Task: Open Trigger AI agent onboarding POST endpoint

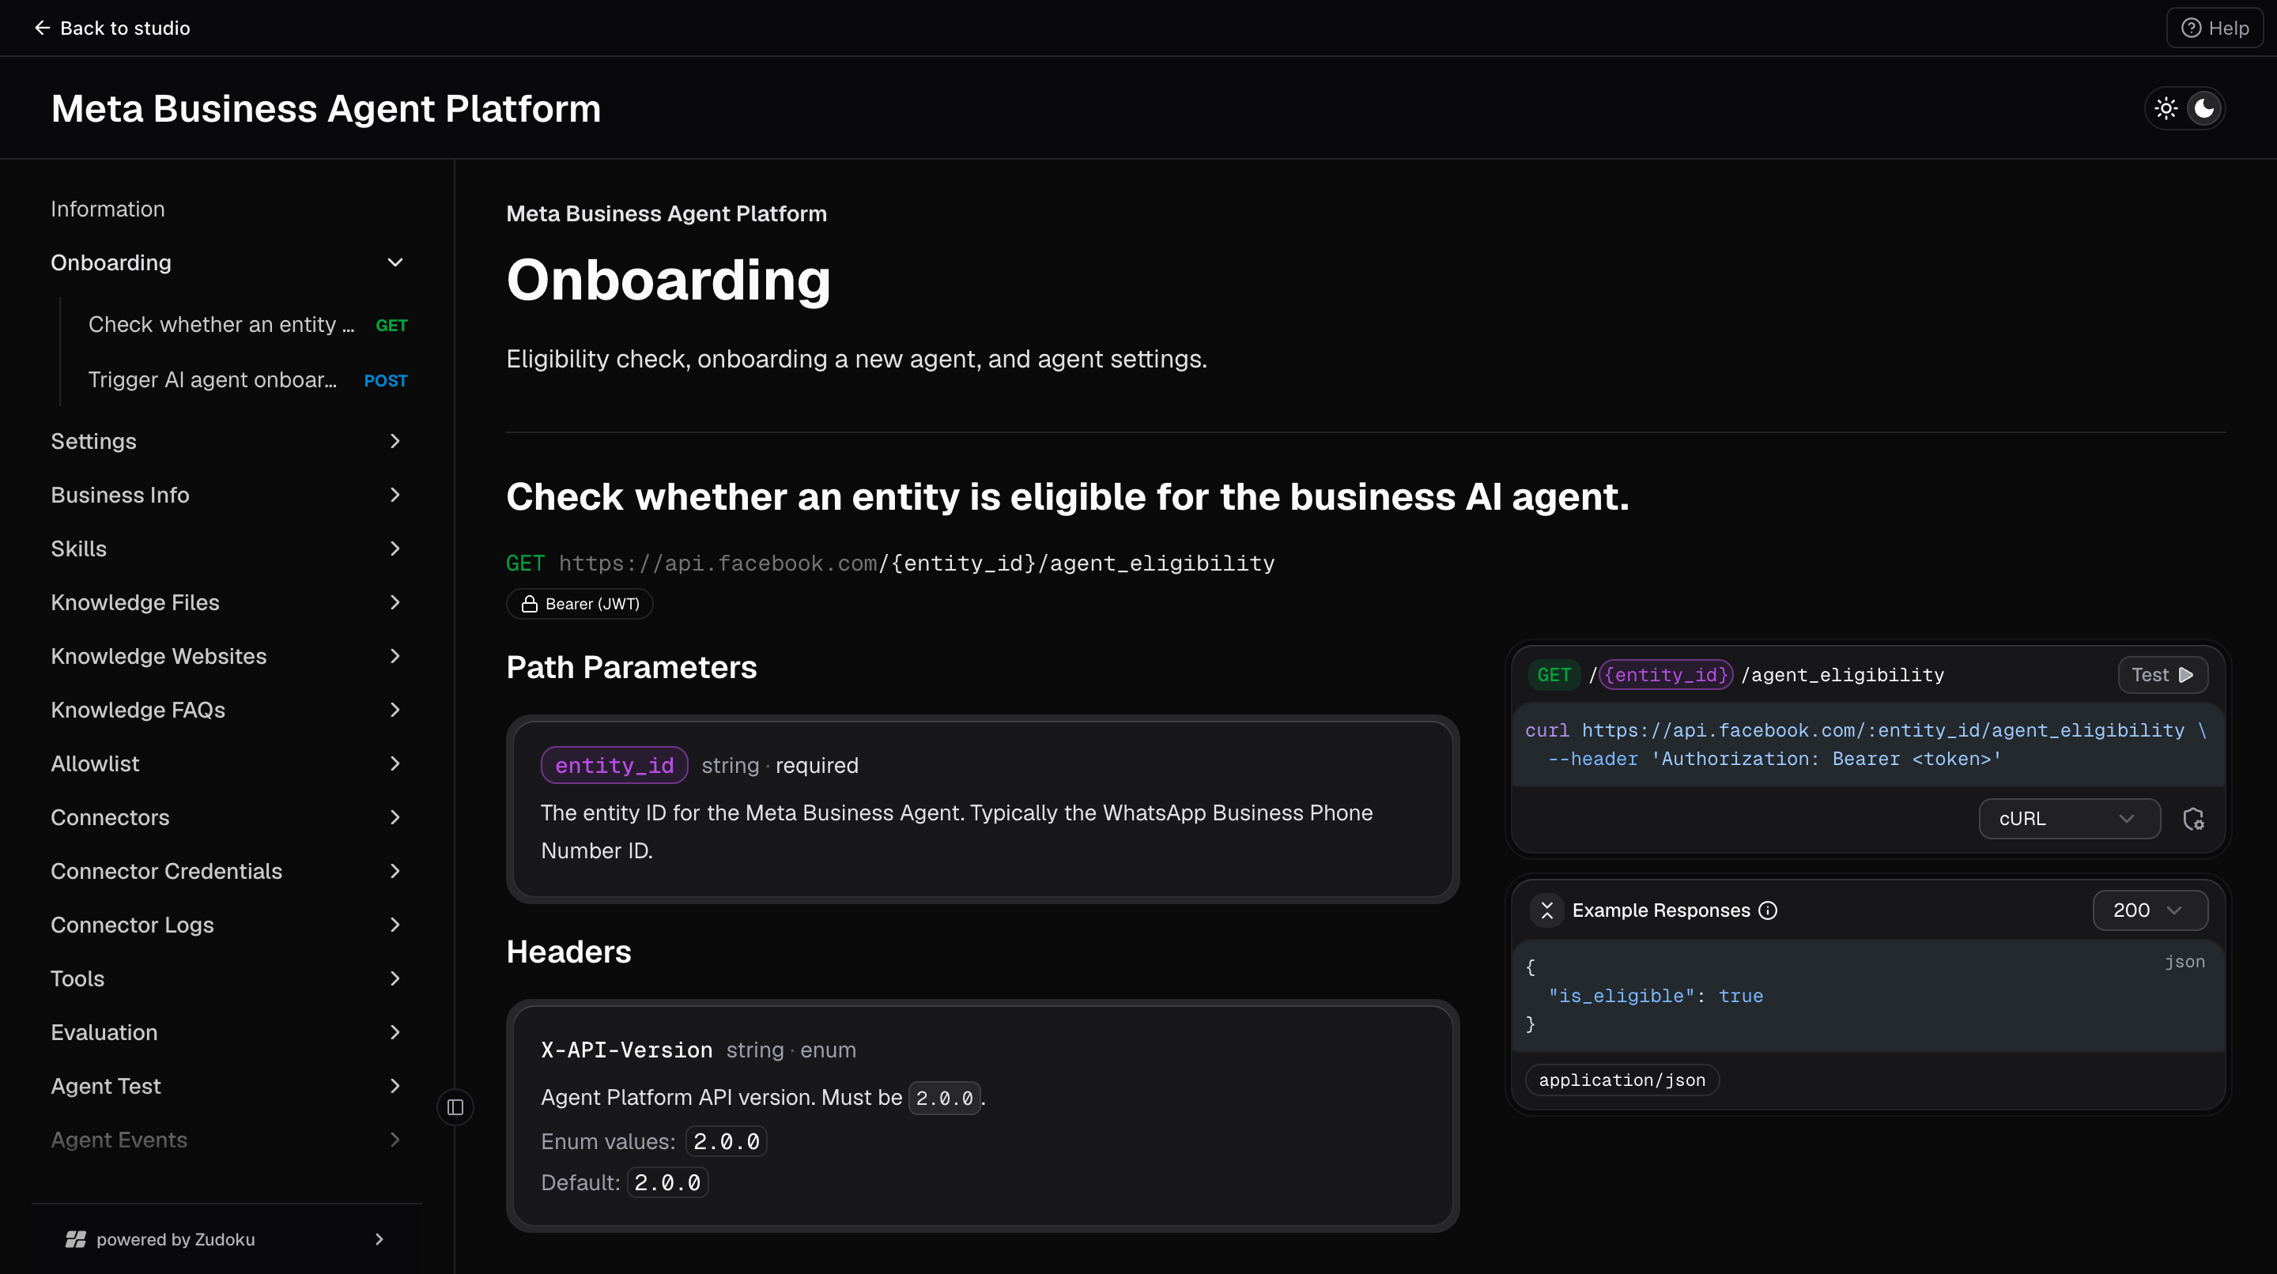Action: pyautogui.click(x=247, y=380)
